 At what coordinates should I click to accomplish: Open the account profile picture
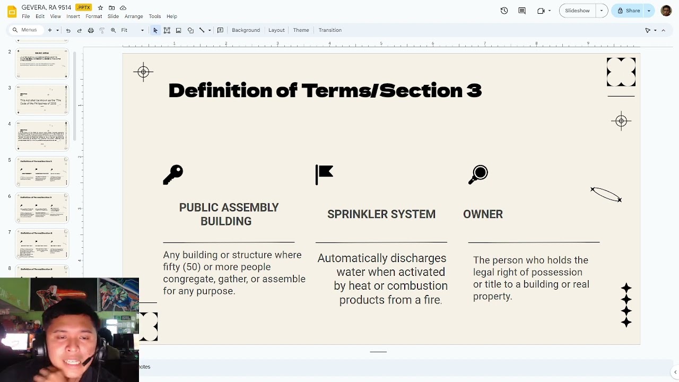click(x=666, y=11)
